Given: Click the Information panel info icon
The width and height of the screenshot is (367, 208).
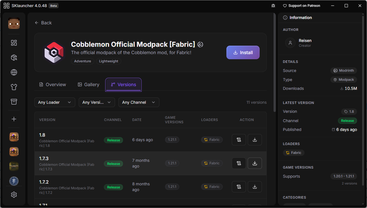Looking at the screenshot, I should coord(285,18).
